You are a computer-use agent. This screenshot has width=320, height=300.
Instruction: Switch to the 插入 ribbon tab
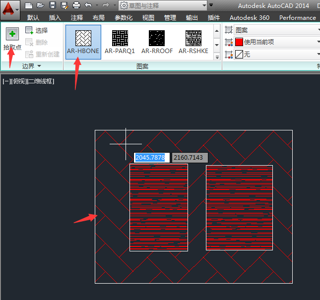[55, 17]
